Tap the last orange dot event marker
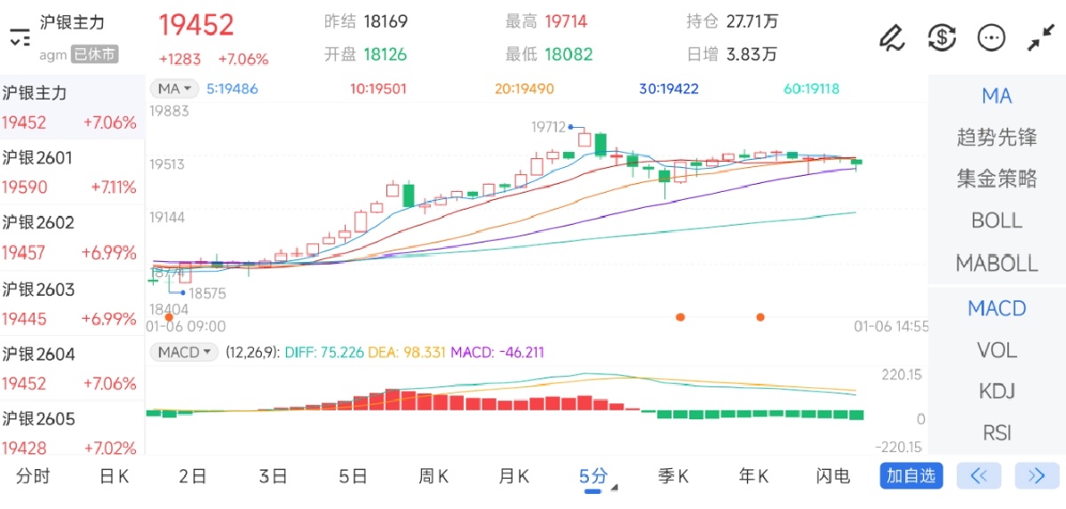This screenshot has height=509, width=1066. pos(760,316)
